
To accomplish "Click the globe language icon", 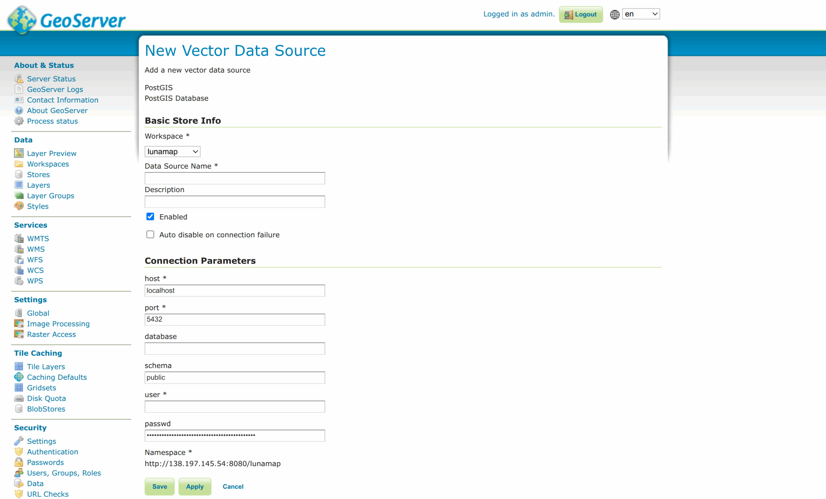I will click(615, 15).
